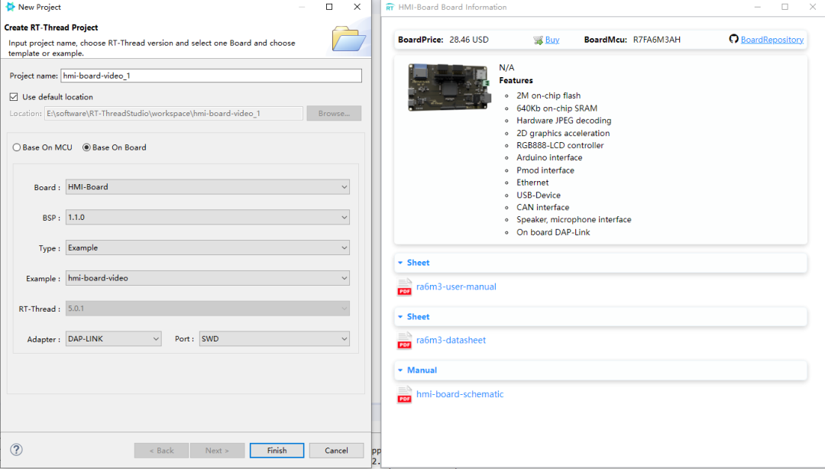This screenshot has width=825, height=469.
Task: Click the shopping cart Buy icon
Action: click(538, 40)
